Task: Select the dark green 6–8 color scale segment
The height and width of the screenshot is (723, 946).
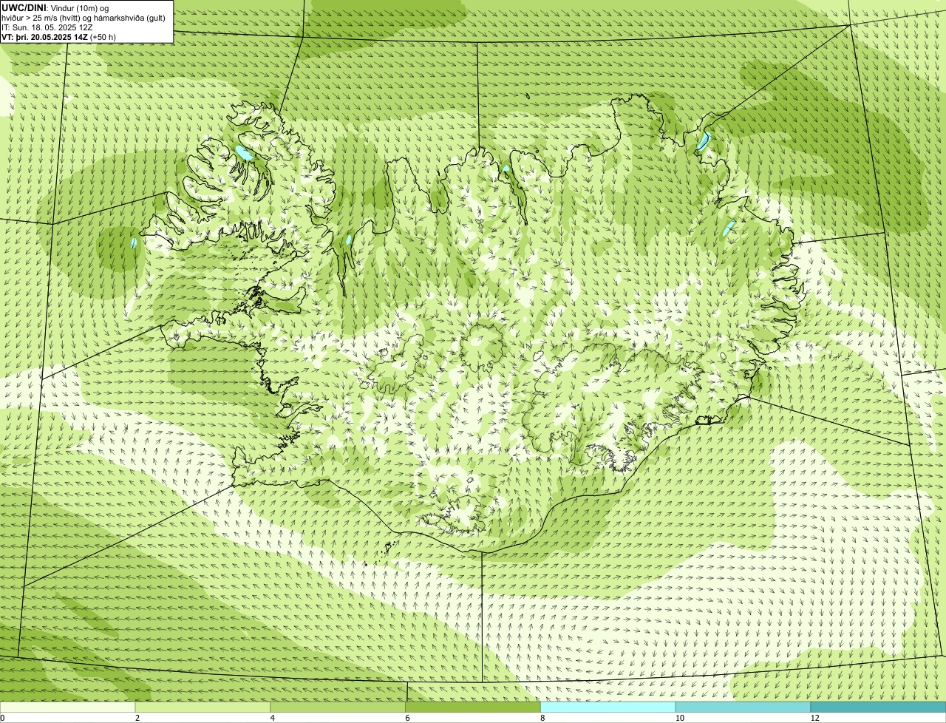Action: [x=473, y=707]
